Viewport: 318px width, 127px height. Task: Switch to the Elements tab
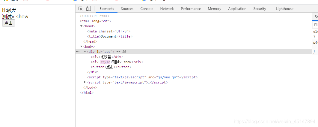pyautogui.click(x=107, y=8)
